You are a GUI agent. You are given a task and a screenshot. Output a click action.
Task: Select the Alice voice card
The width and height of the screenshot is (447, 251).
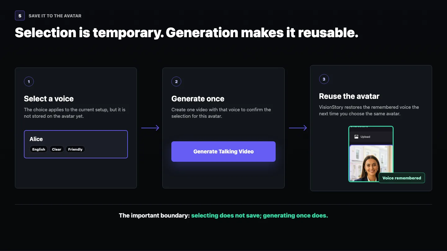point(76,144)
